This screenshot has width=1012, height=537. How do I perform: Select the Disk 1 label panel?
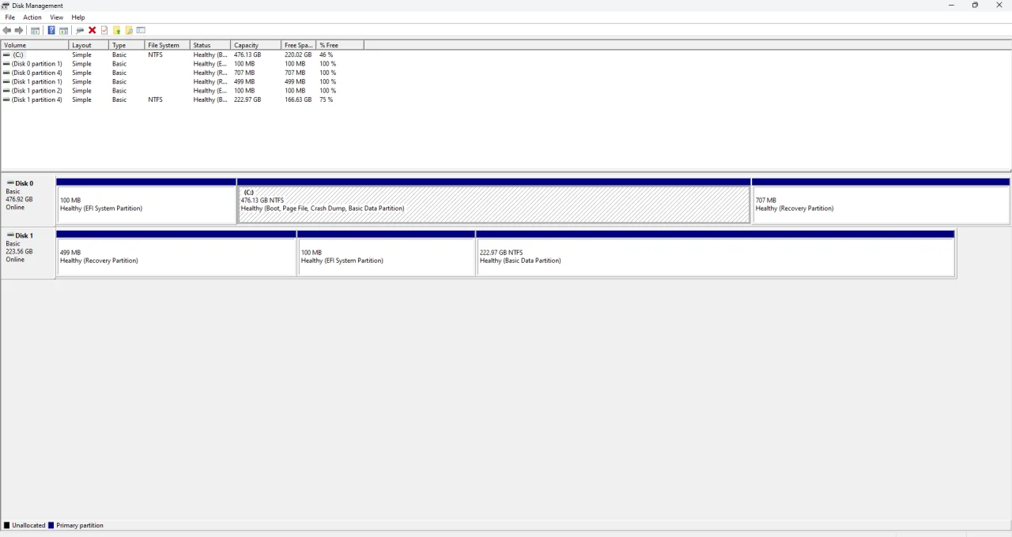point(28,253)
